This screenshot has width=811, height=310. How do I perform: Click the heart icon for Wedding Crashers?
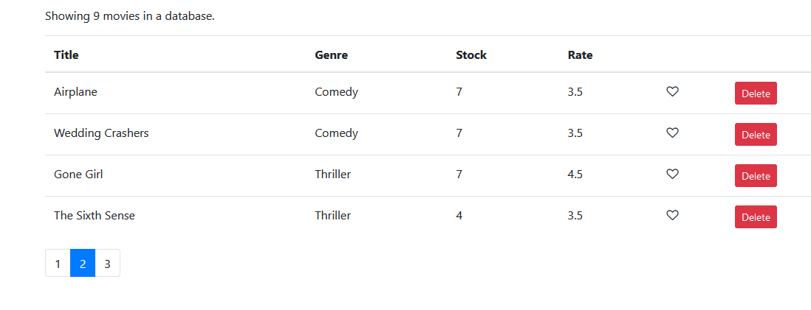pyautogui.click(x=672, y=133)
